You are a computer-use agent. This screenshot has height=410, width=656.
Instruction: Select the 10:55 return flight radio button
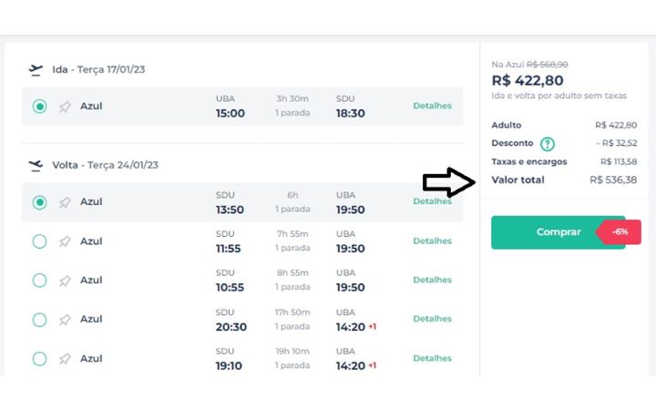[40, 281]
